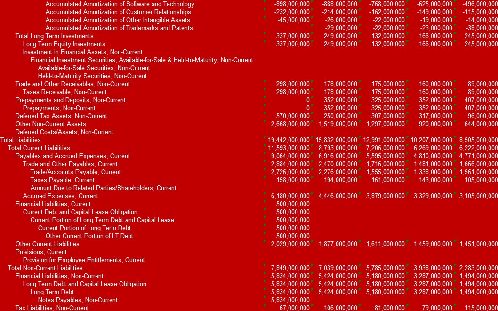Click the 'Total Non-Current Liabilities' label
This screenshot has width=498, height=311.
coord(45,268)
